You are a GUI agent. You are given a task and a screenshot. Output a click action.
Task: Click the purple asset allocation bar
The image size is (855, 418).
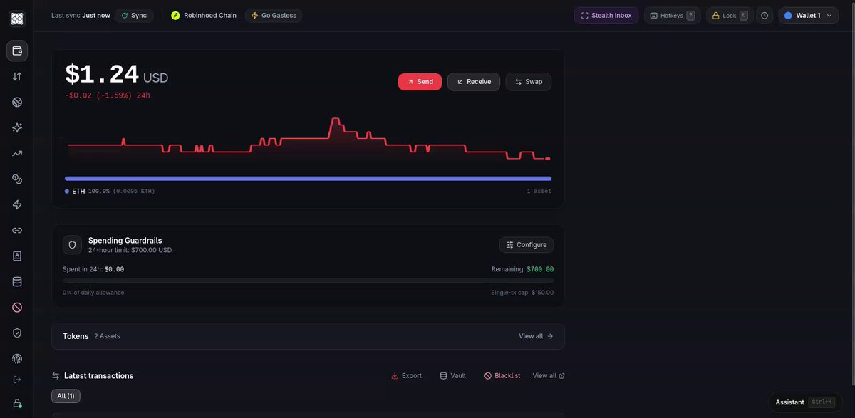click(308, 178)
